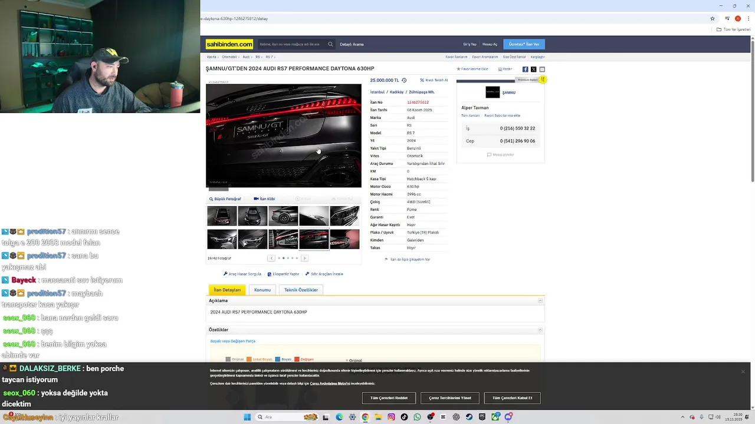
Task: Select the İlan Detayları tab
Action: click(x=227, y=290)
